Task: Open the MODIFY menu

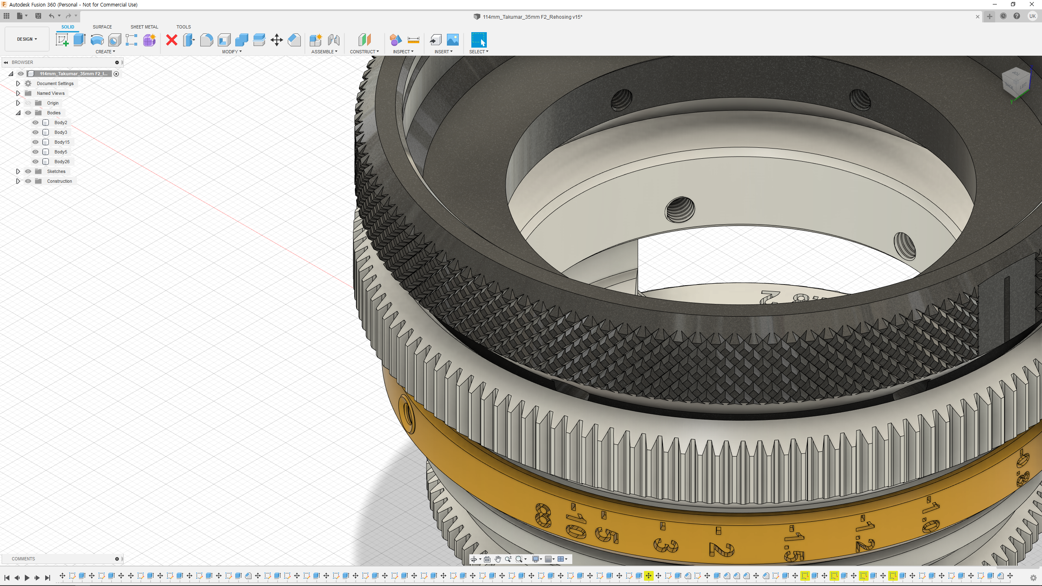Action: 232,52
